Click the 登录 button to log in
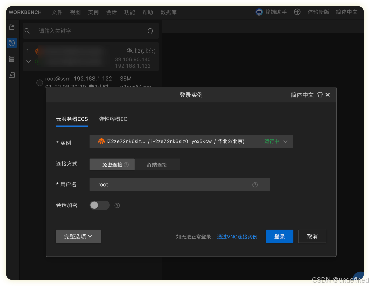The image size is (370, 286). click(x=279, y=236)
